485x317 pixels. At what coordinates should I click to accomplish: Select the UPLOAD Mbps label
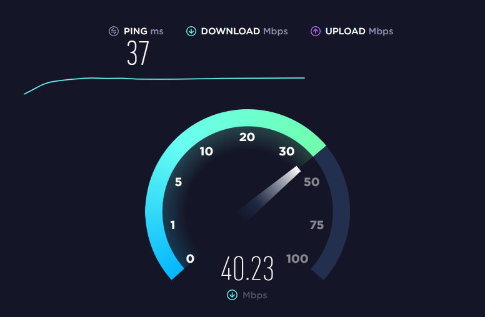[x=359, y=31]
